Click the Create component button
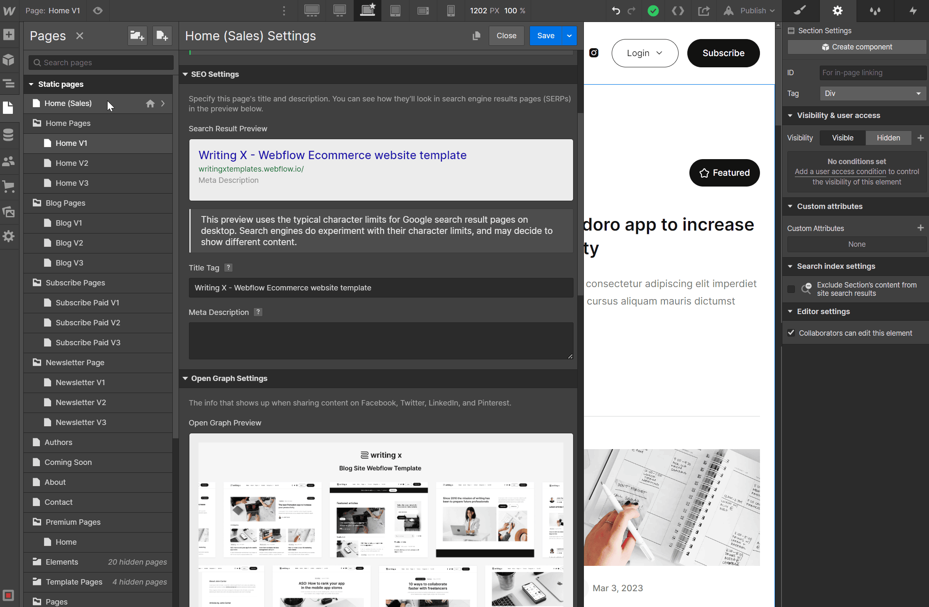The image size is (929, 607). (856, 47)
